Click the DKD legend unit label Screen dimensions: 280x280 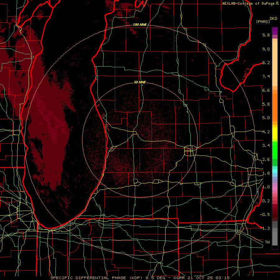(273, 19)
